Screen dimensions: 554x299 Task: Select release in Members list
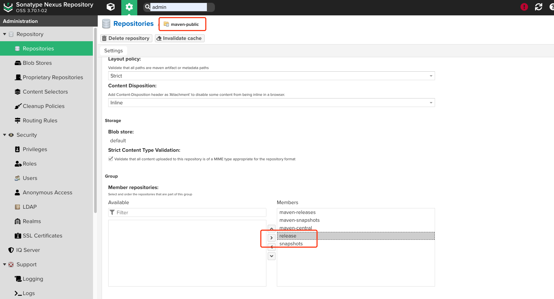click(356, 236)
